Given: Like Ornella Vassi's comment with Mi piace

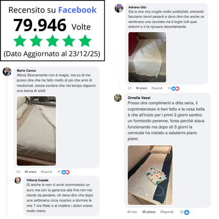Looking at the screenshot, I should 148,212.
